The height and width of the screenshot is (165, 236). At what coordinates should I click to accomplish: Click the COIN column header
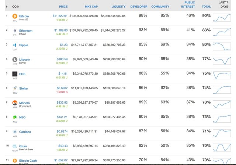(15, 7)
